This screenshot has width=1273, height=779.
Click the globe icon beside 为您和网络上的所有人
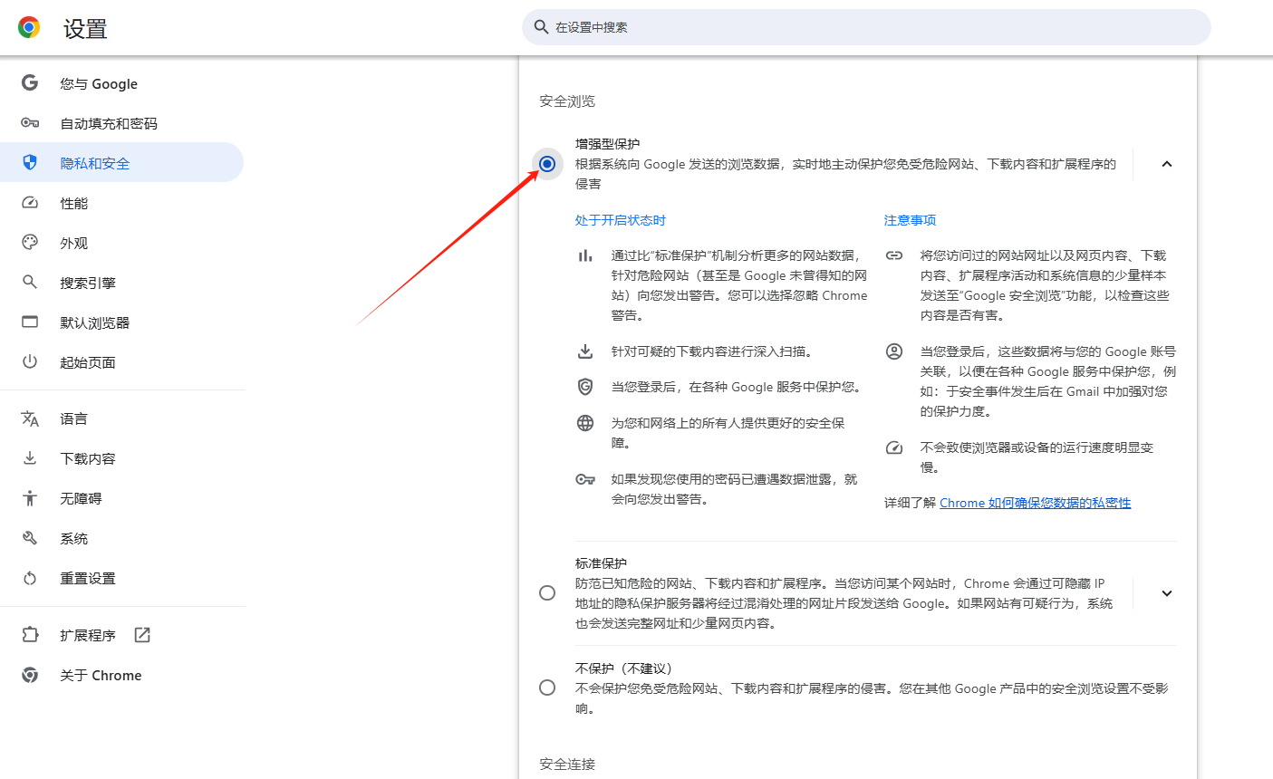[x=585, y=423]
